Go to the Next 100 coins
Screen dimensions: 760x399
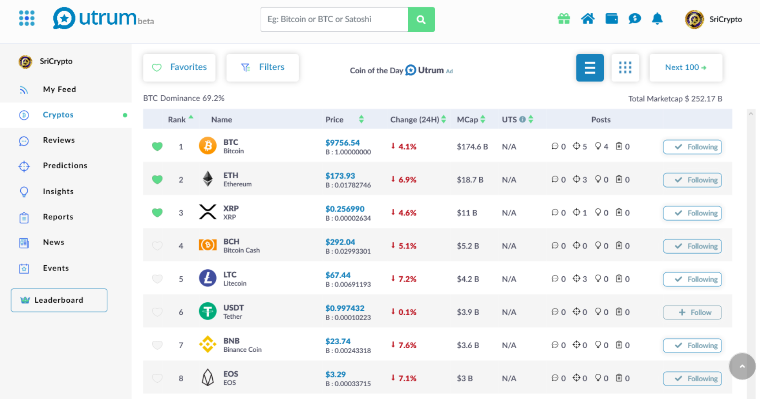(685, 67)
